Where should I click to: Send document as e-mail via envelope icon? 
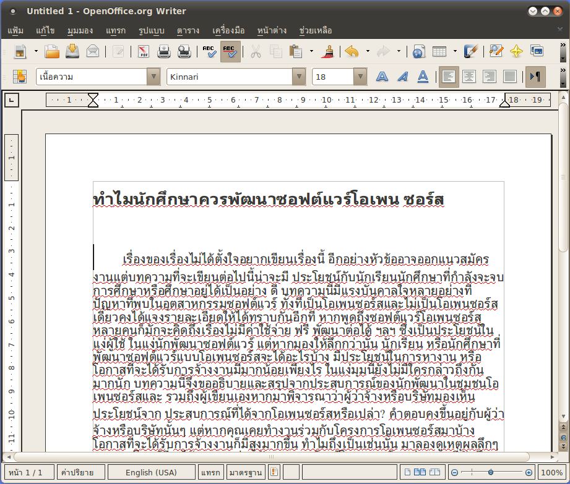(93, 51)
